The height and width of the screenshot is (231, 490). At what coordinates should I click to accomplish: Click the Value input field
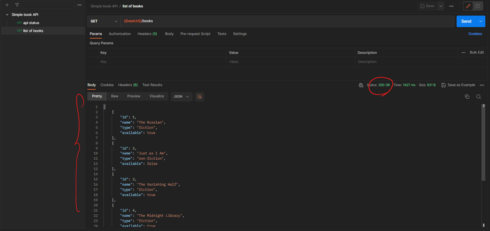(291, 62)
